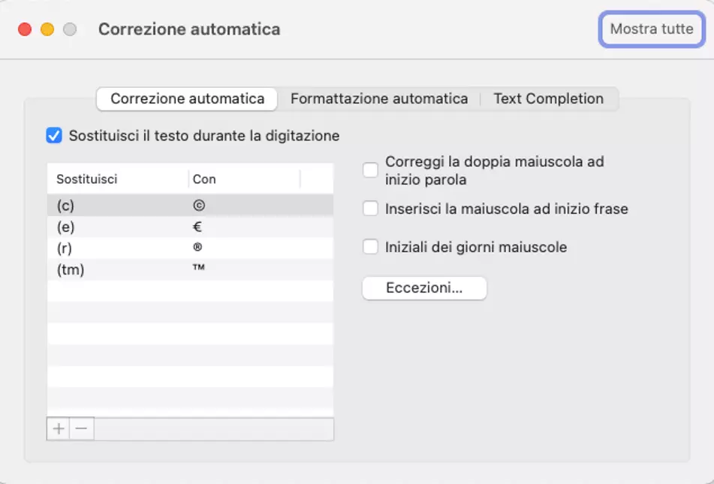Open the Eccezioni... dialog

click(424, 287)
